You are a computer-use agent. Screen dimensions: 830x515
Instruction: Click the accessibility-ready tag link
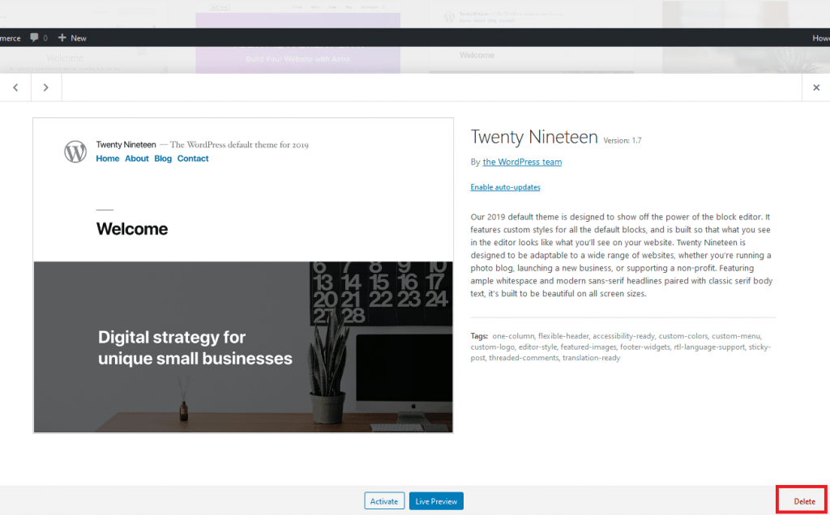point(622,335)
